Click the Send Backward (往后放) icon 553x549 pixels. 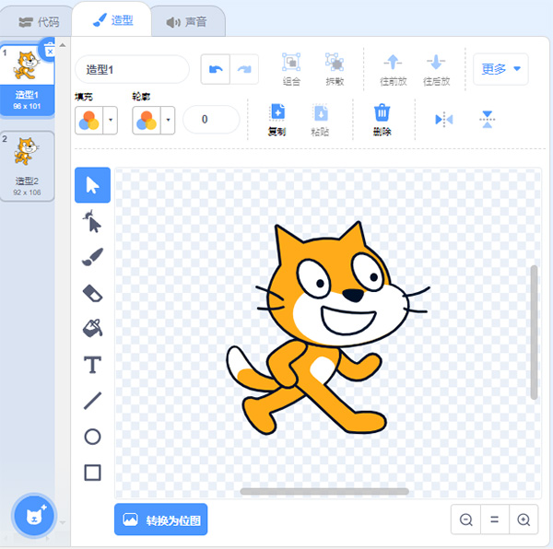click(436, 63)
